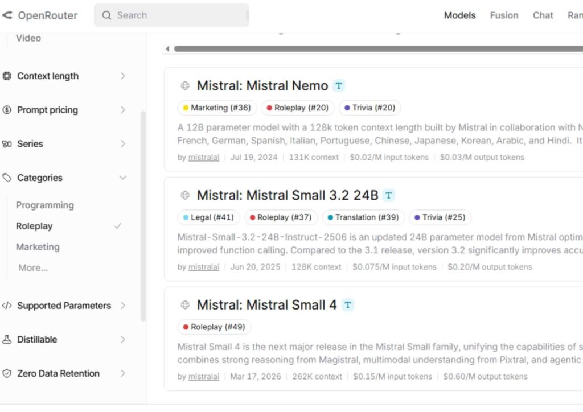Select the Programming category filter

45,205
